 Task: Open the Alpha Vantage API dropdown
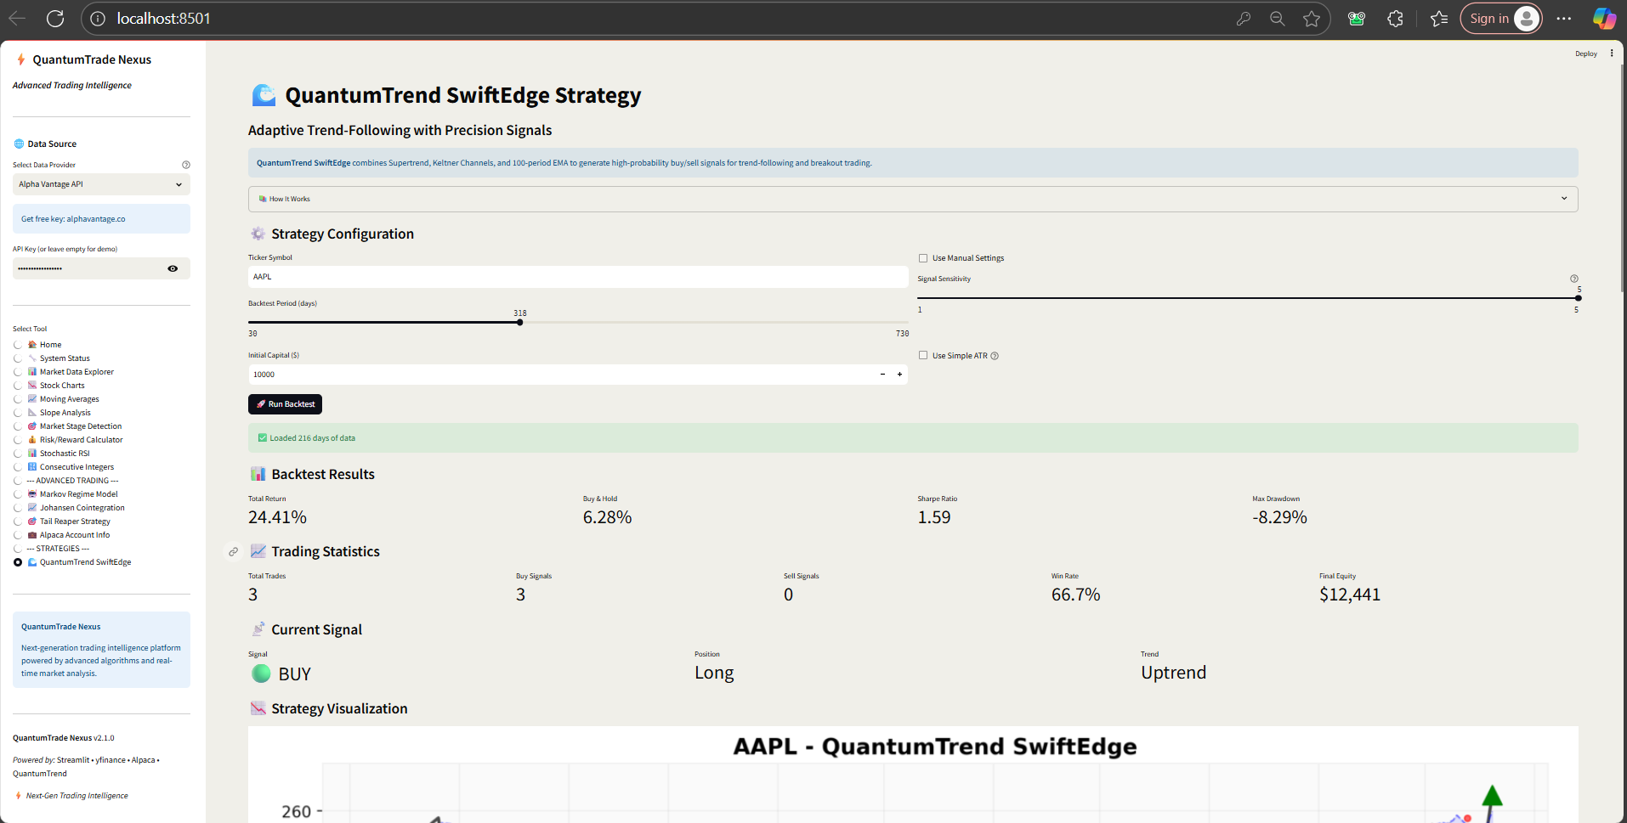click(101, 184)
